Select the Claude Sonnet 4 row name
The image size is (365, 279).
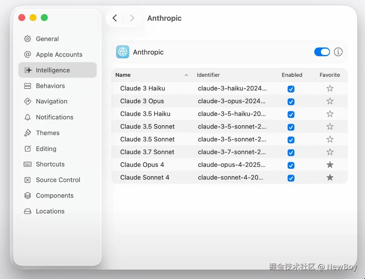145,177
